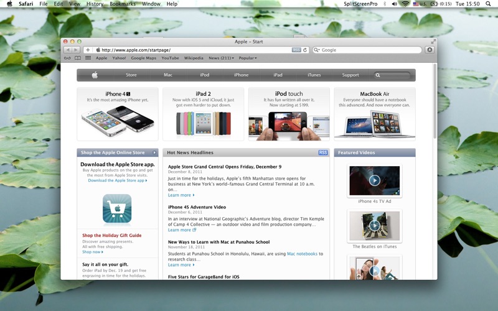The image size is (498, 311).
Task: Click the iPad 2 promo tile
Action: pos(204,114)
